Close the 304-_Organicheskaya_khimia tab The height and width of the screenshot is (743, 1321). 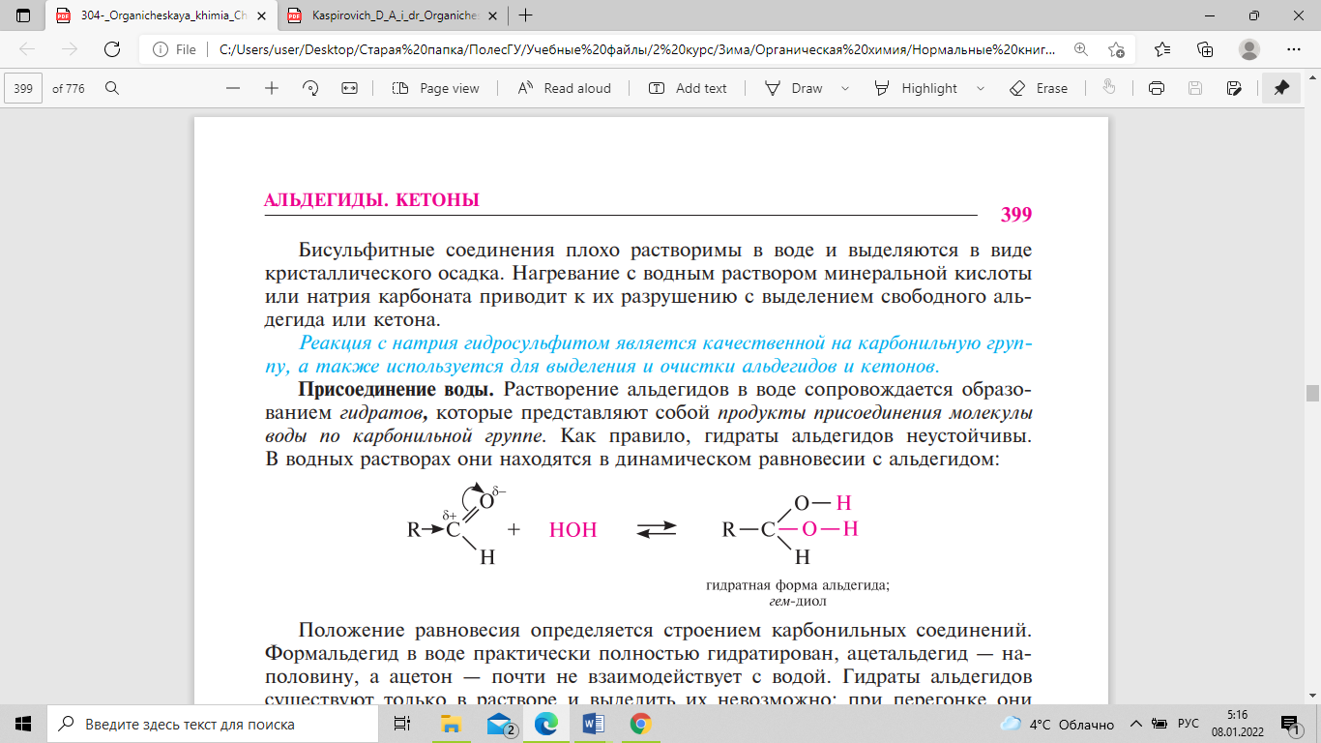pos(259,15)
